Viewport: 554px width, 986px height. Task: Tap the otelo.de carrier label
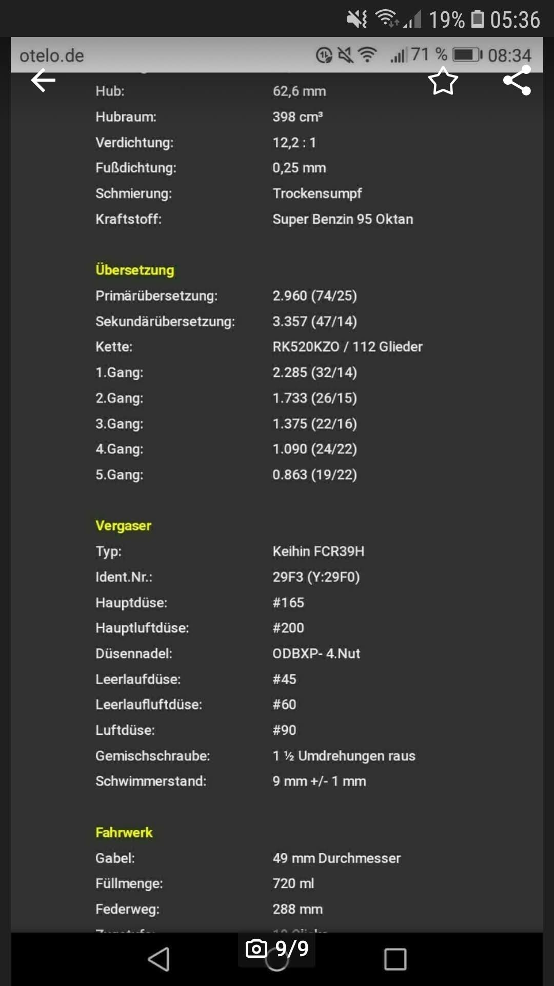tap(52, 55)
